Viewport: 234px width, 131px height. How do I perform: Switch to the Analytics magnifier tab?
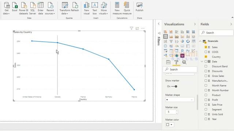tap(184, 62)
